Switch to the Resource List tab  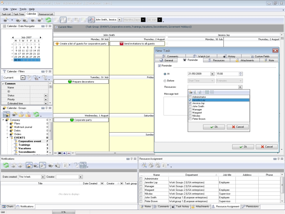pos(46,14)
